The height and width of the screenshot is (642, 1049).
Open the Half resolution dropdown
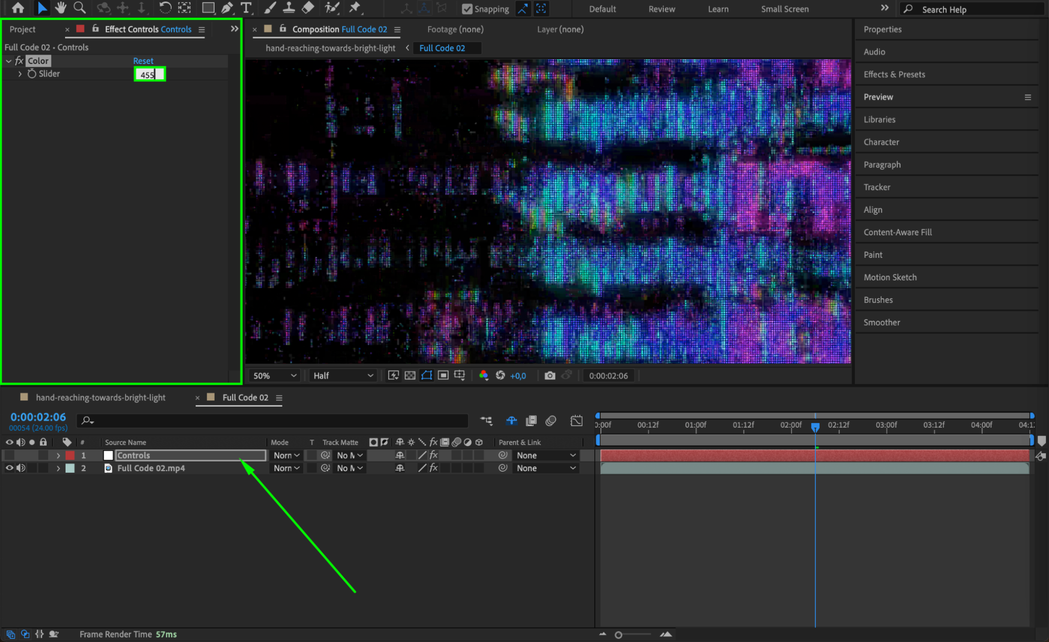[x=343, y=375]
